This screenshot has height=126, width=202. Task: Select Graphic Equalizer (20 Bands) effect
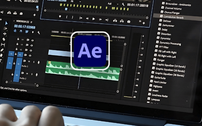point(170,70)
